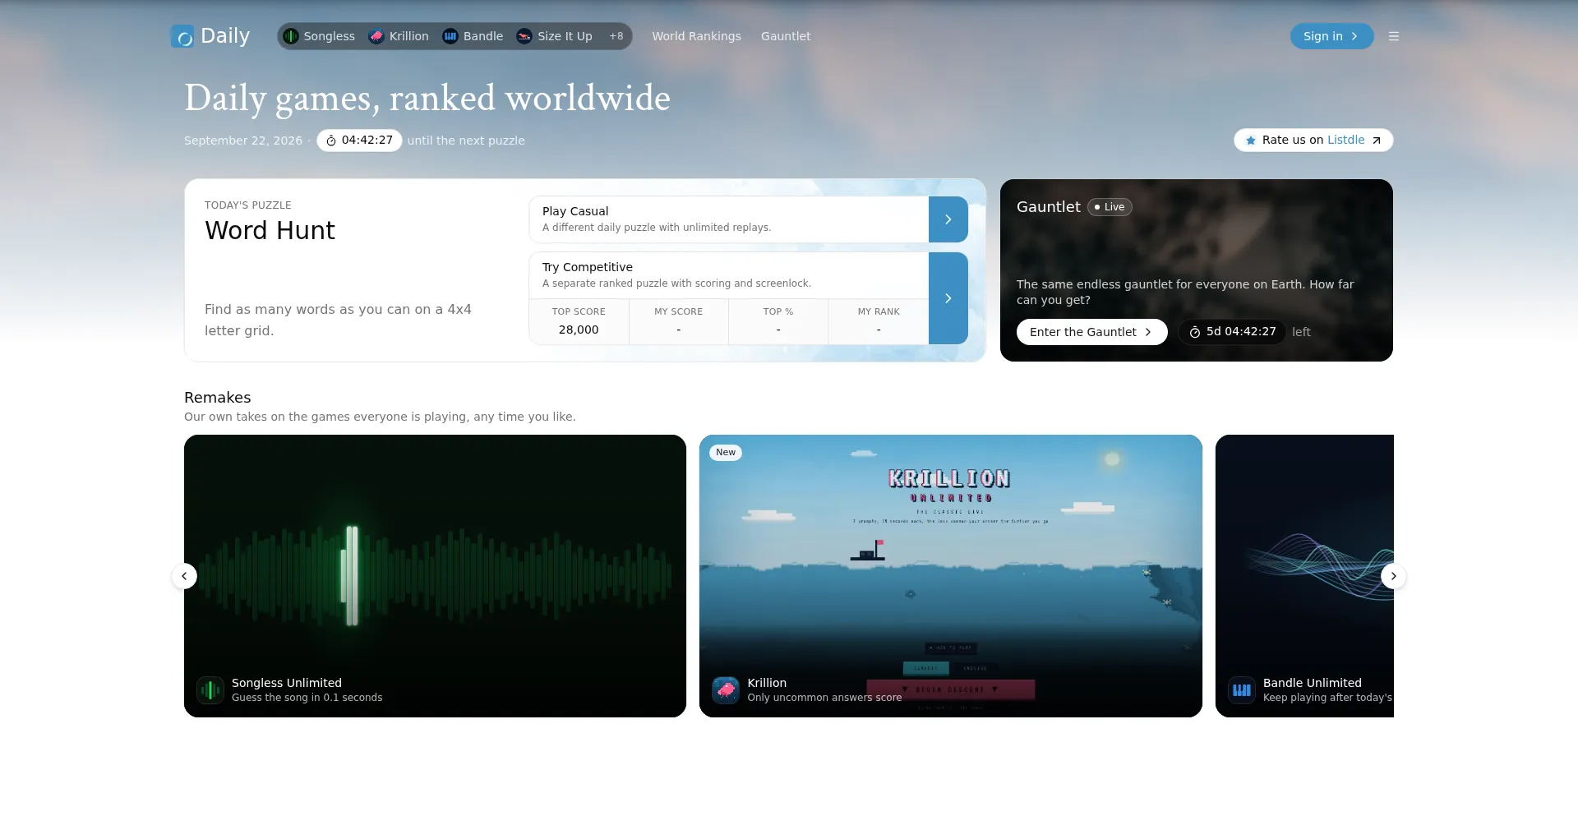
Task: Click the Bandle icon in nav
Action: [450, 36]
